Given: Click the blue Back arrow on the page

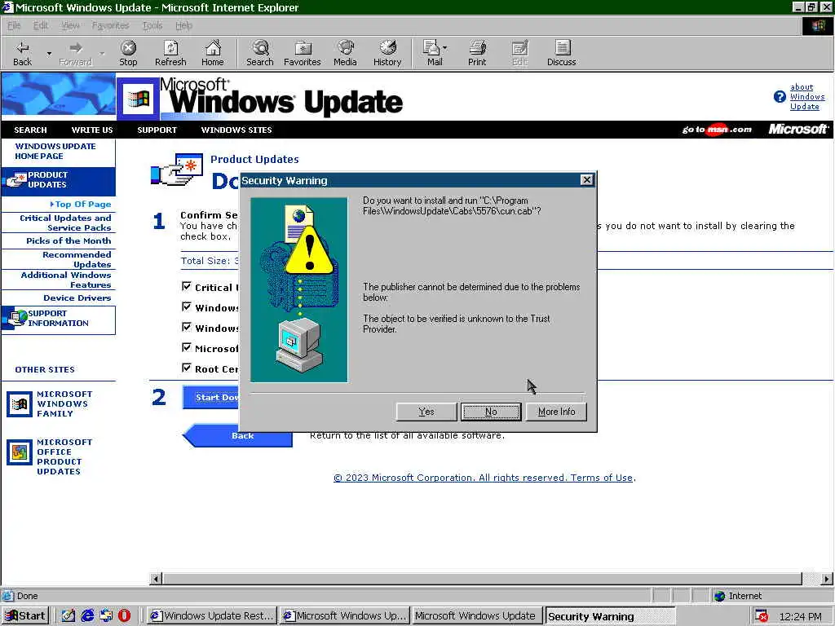Looking at the screenshot, I should click(237, 437).
